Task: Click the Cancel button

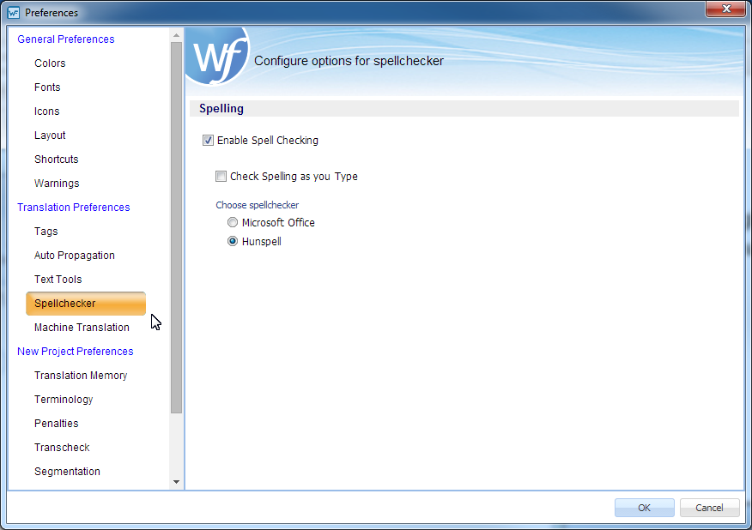Action: coord(709,508)
